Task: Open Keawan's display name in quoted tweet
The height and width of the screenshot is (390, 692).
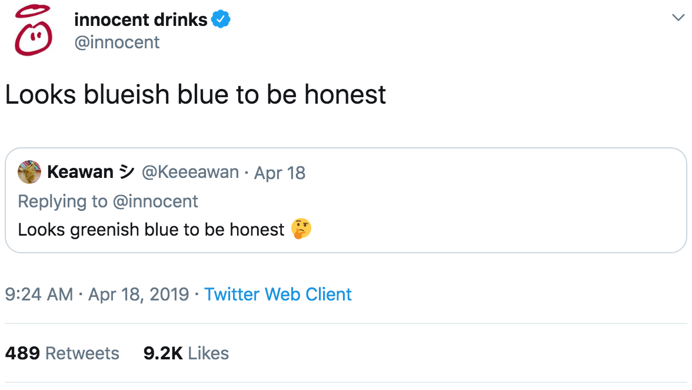Action: tap(80, 172)
